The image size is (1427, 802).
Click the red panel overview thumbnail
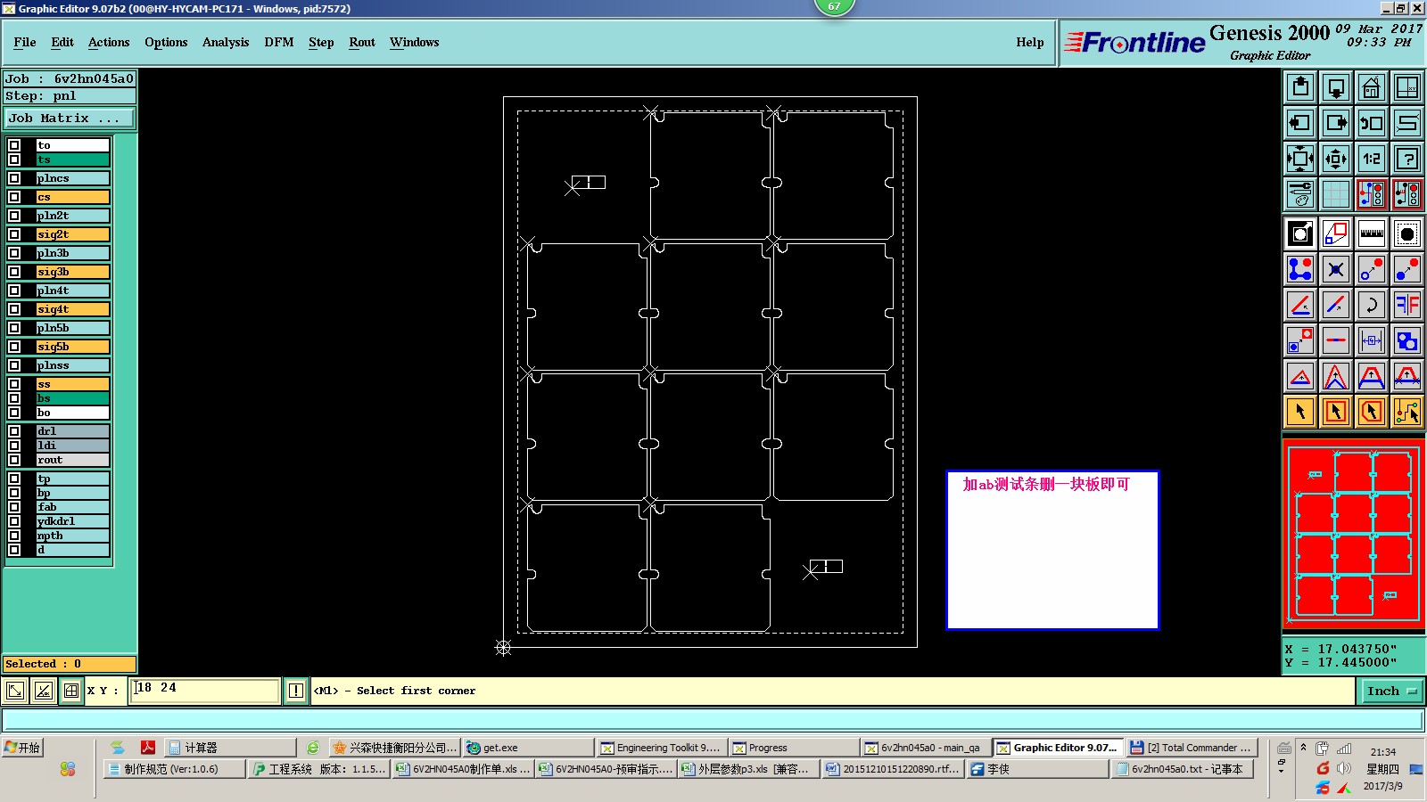pos(1353,534)
